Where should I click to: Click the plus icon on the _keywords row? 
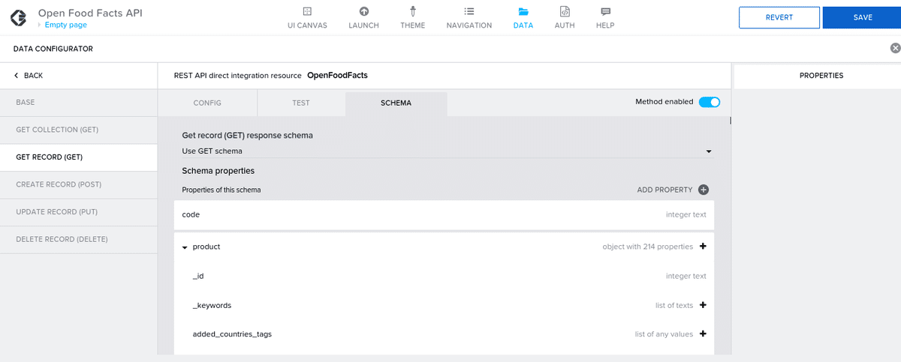click(703, 305)
